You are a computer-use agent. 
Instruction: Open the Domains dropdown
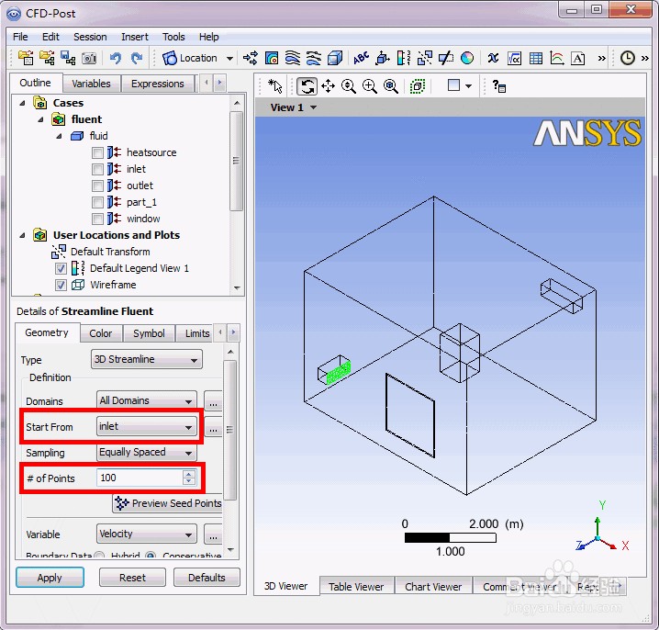(146, 400)
